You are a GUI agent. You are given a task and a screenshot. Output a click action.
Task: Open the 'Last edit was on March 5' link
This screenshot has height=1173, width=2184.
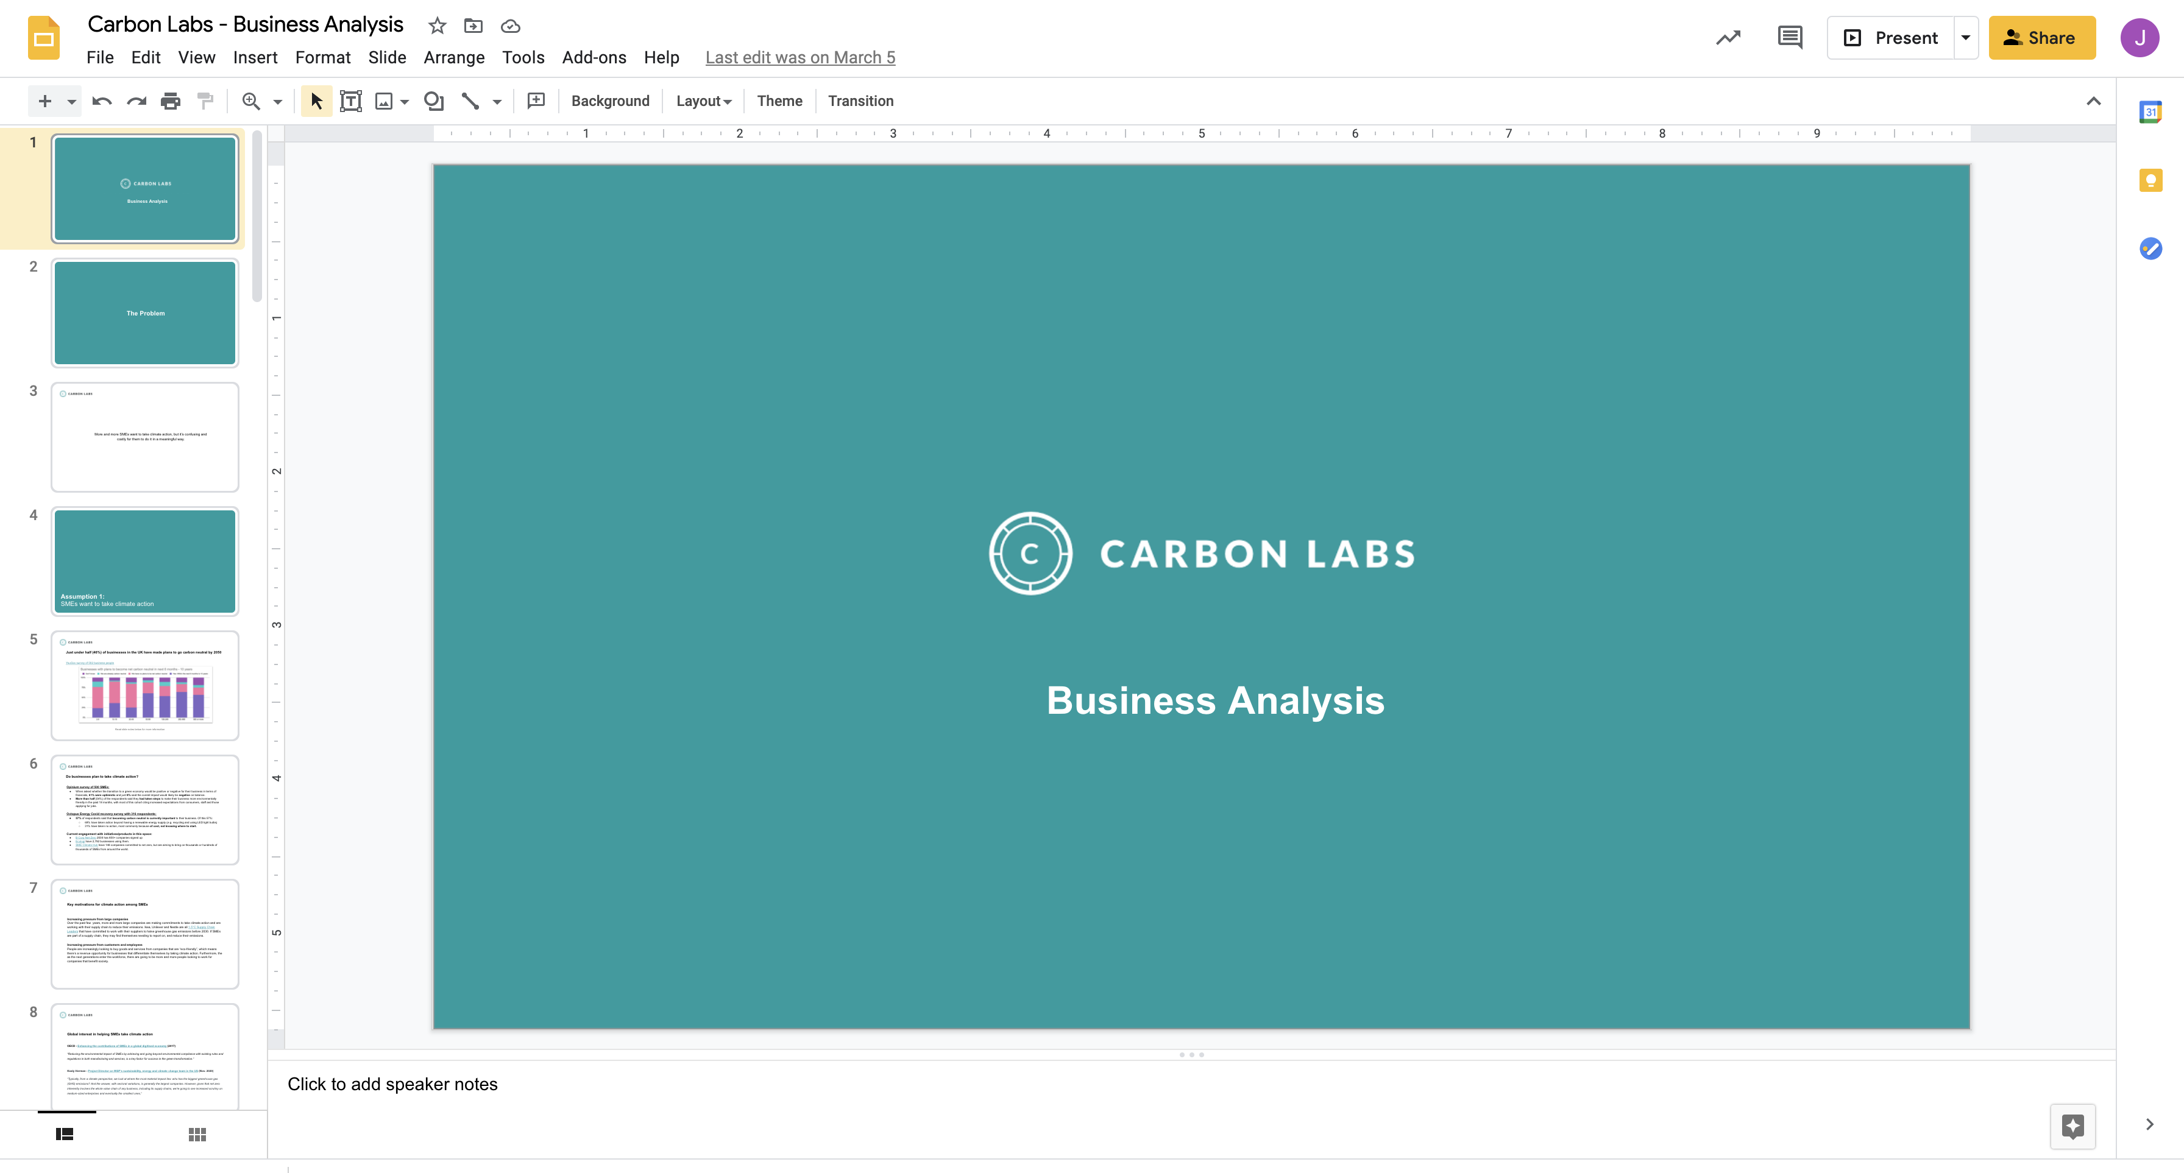(x=799, y=58)
